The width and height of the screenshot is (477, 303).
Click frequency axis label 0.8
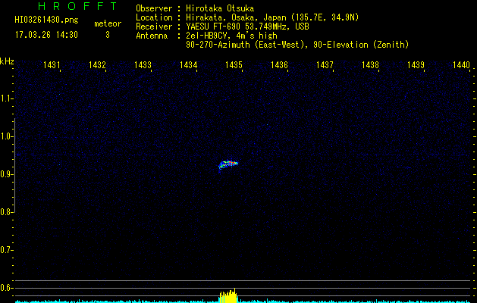coord(6,212)
